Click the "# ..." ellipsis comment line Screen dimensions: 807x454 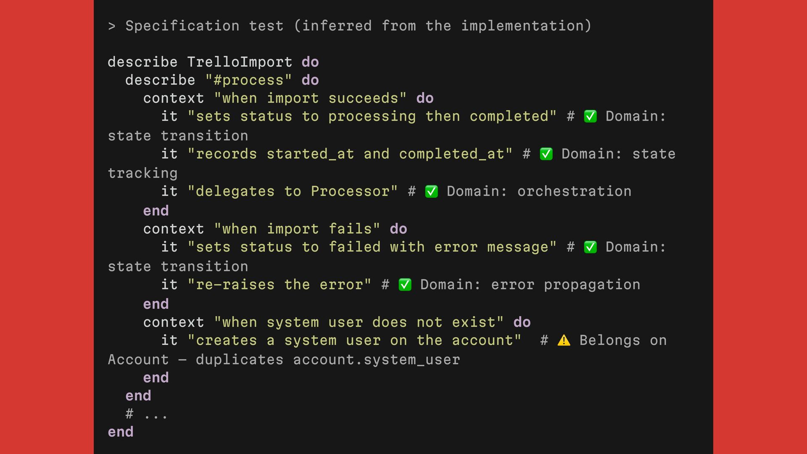pyautogui.click(x=147, y=414)
